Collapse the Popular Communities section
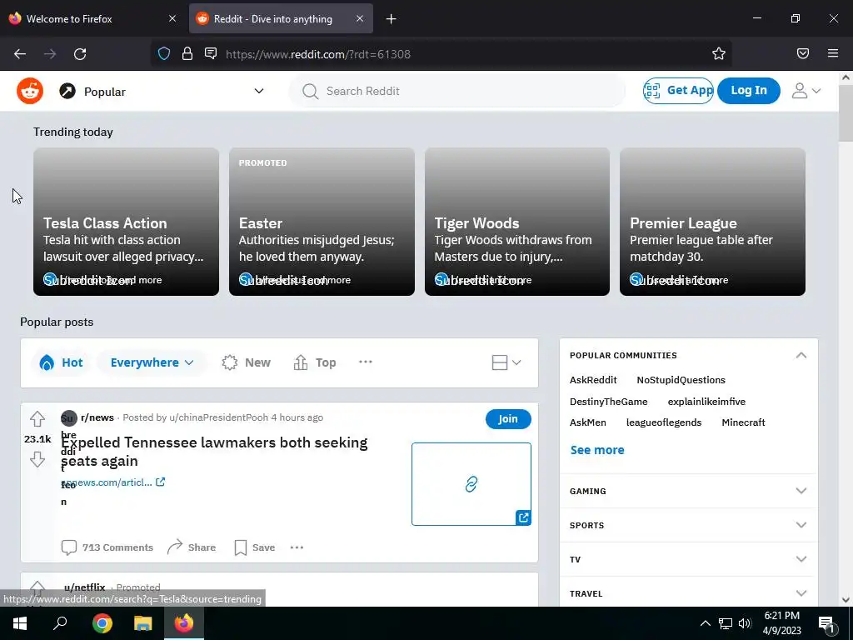853x640 pixels. pos(801,355)
